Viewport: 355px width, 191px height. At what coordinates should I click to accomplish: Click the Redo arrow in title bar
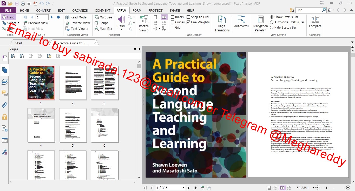tap(48, 4)
